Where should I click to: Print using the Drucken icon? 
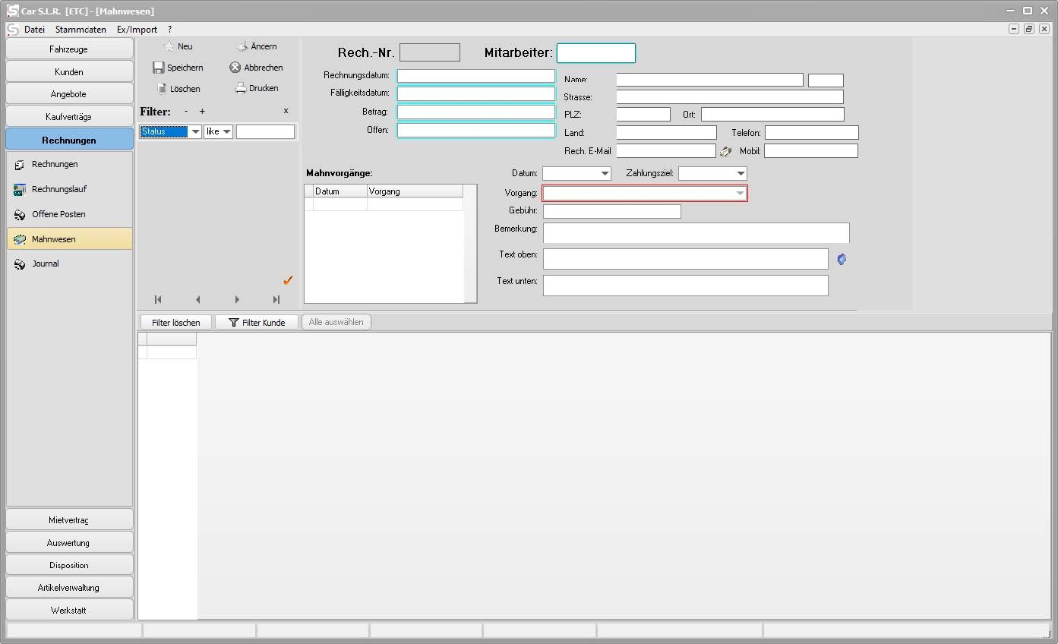241,88
